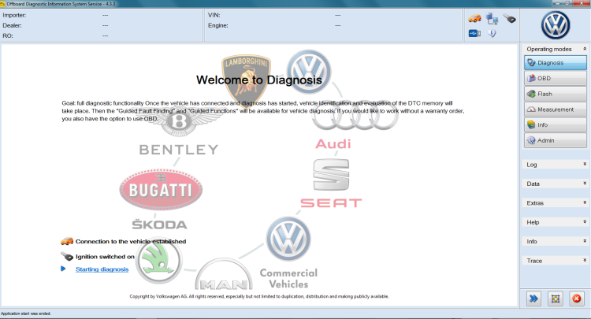
Task: Click key icon beside Ignition switched on
Action: pos(67,257)
